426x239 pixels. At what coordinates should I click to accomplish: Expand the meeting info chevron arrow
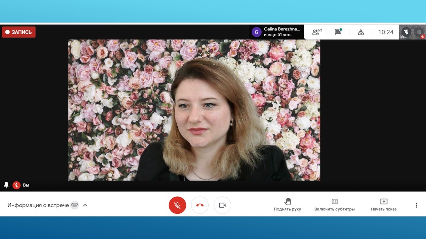point(85,205)
